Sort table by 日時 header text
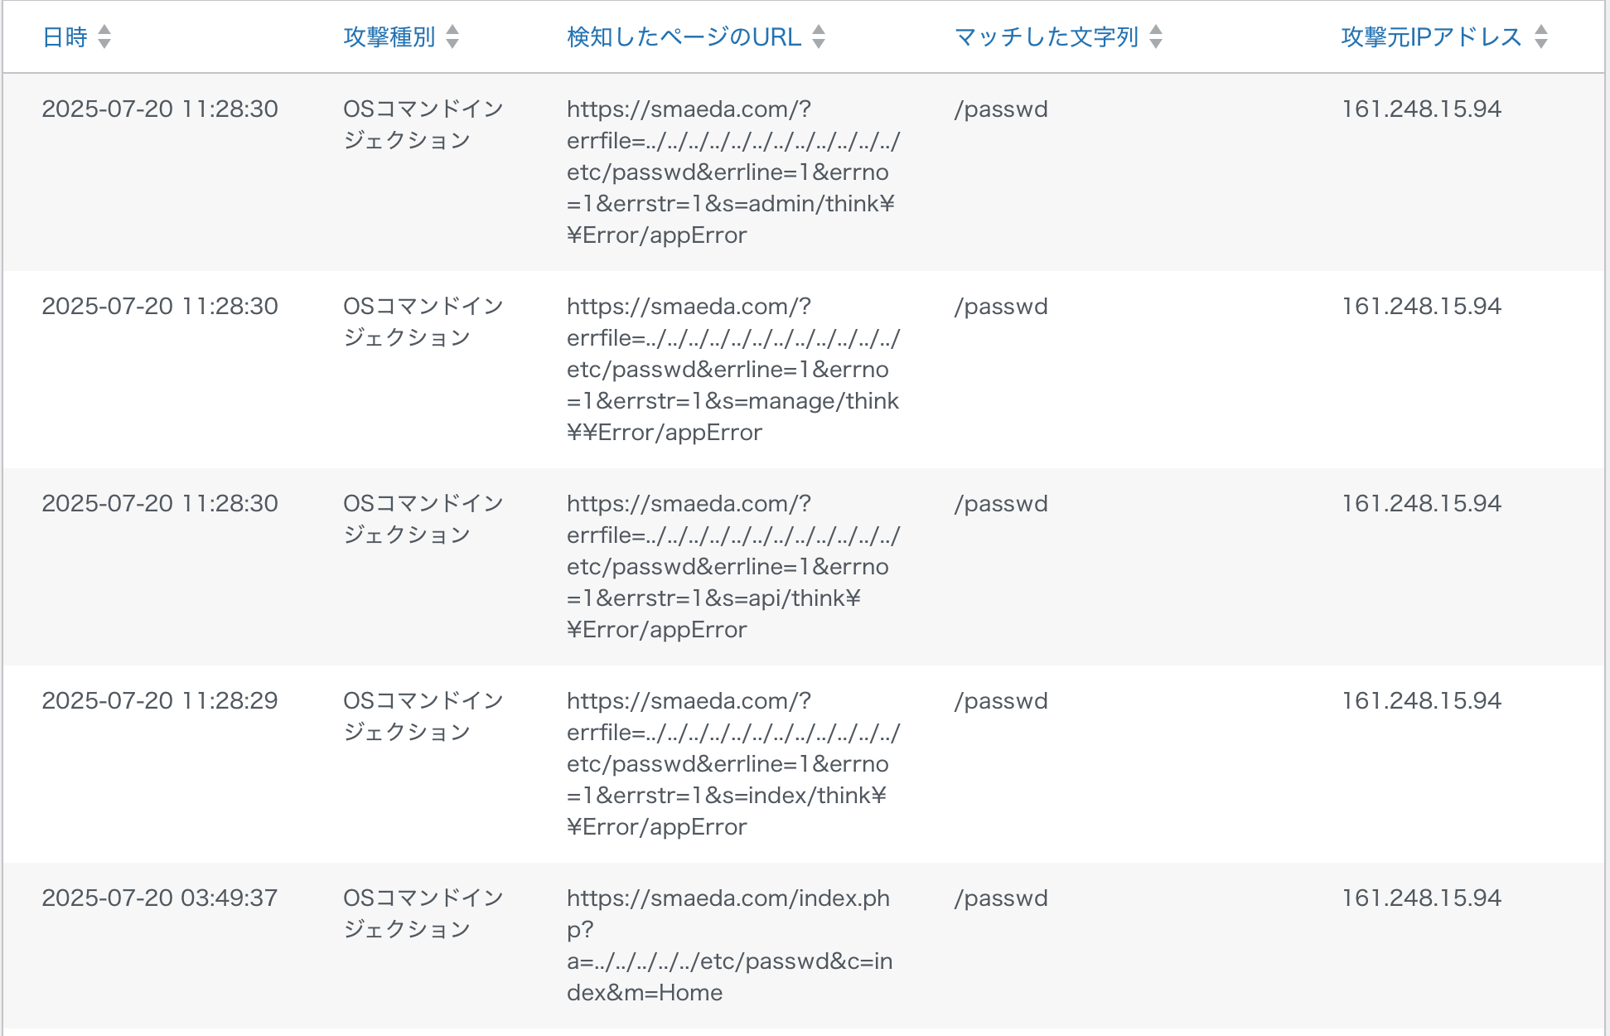This screenshot has height=1036, width=1610. point(65,37)
